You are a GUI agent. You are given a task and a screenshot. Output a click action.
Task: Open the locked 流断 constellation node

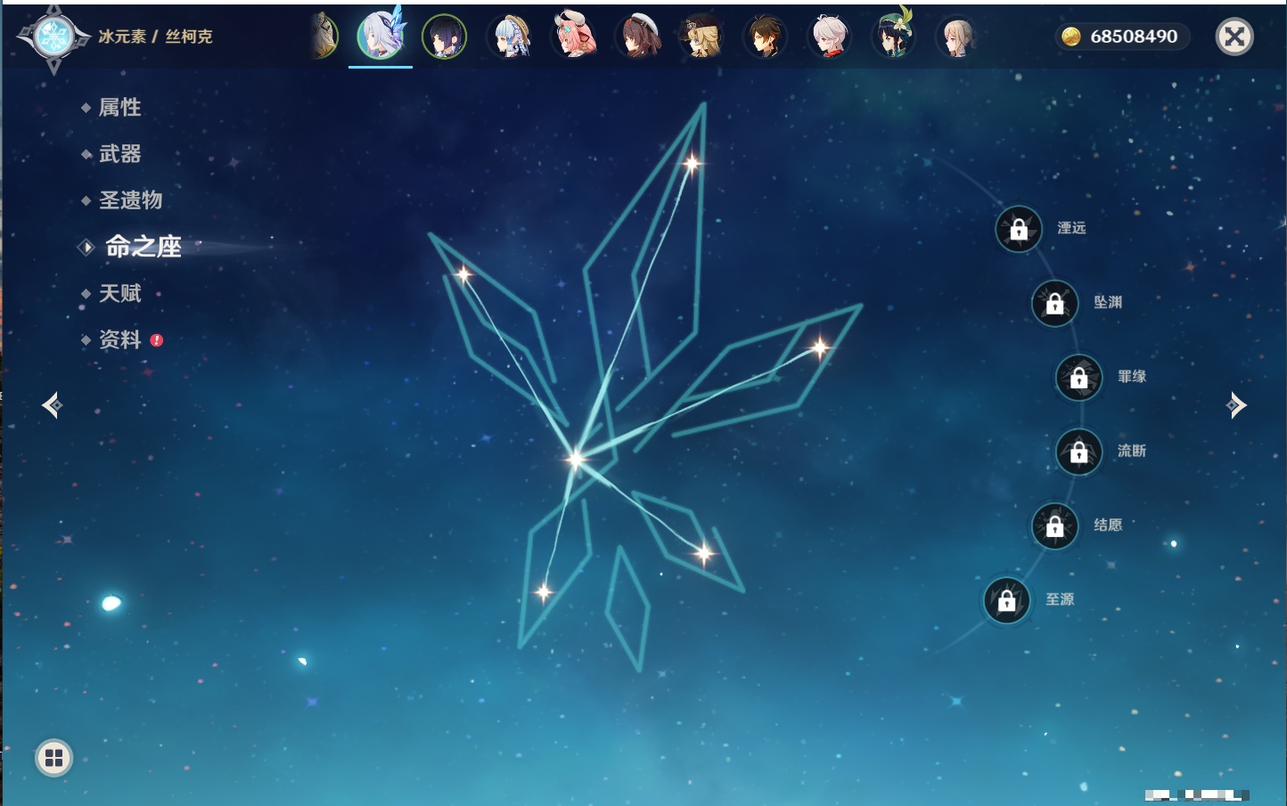point(1079,452)
